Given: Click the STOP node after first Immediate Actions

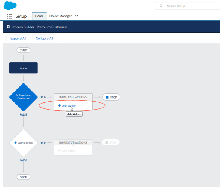Looking at the screenshot, I should click(111, 97).
